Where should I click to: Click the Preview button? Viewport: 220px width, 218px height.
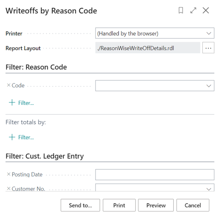156,205
